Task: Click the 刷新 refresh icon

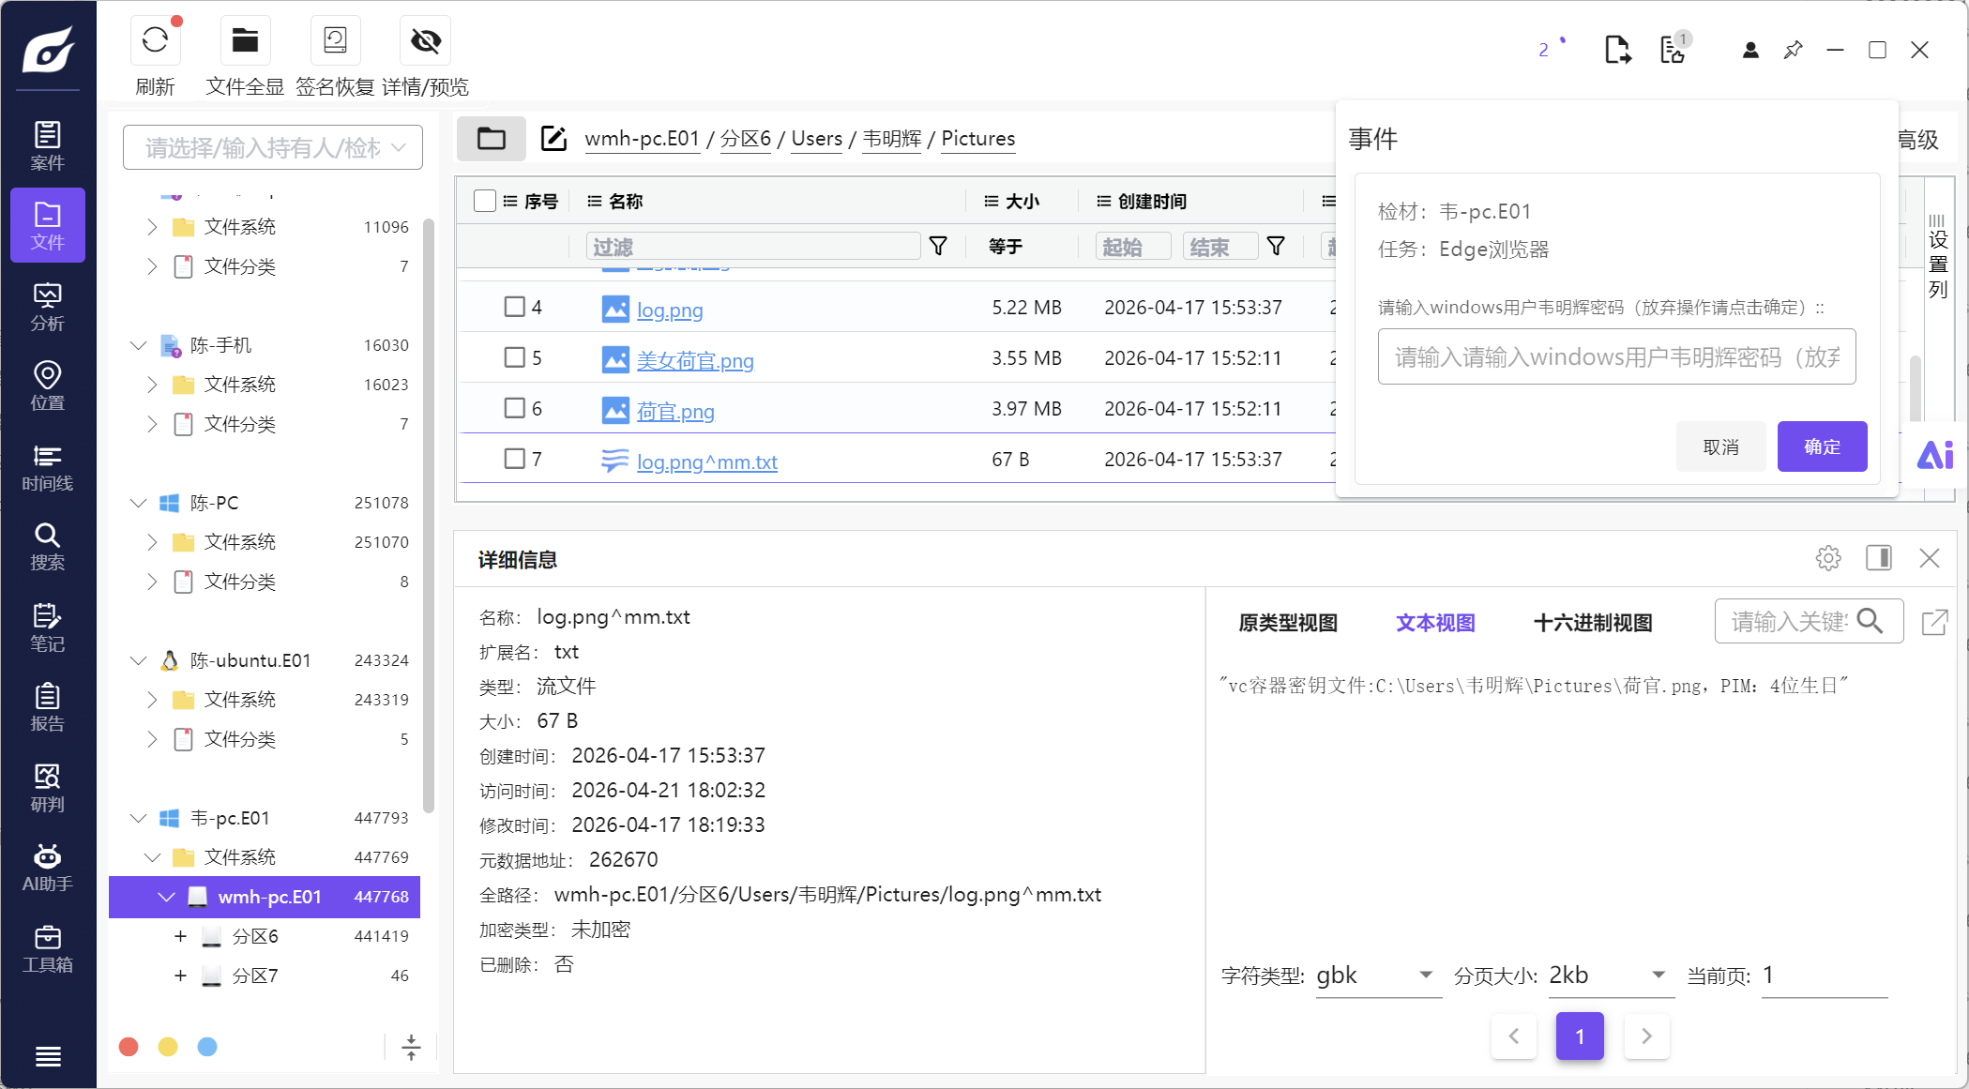Action: [x=155, y=40]
